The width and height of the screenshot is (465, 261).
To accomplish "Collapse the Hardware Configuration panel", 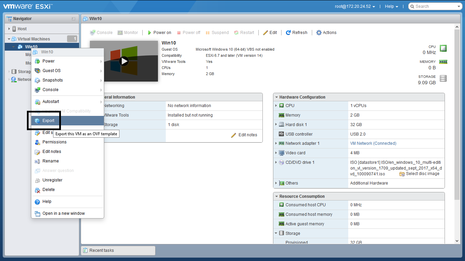I will coord(277,97).
